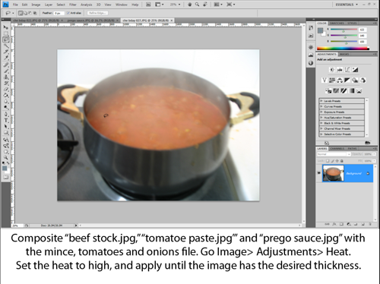Viewport: 380px width, 284px height.
Task: Select the Rectangular Marquee tool
Action: coord(5,33)
